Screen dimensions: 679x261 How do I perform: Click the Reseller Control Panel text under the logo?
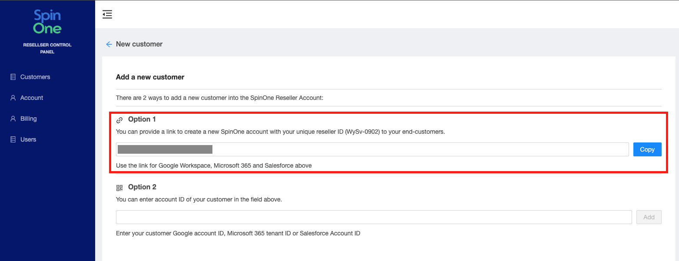(47, 48)
